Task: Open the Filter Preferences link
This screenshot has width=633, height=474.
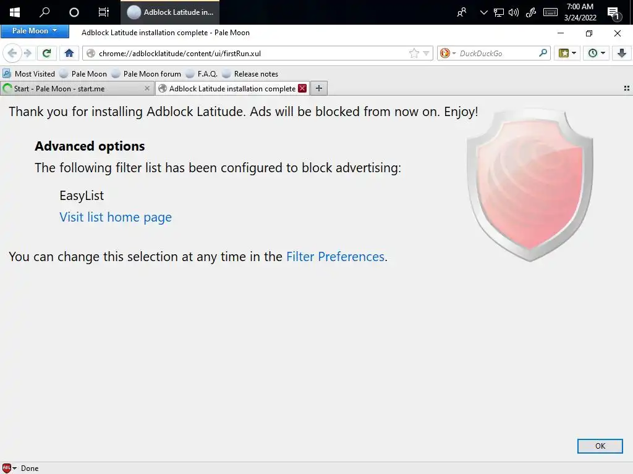Action: (336, 257)
